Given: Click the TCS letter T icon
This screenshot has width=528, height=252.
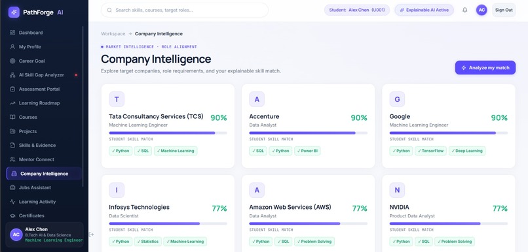Looking at the screenshot, I should click(x=117, y=99).
